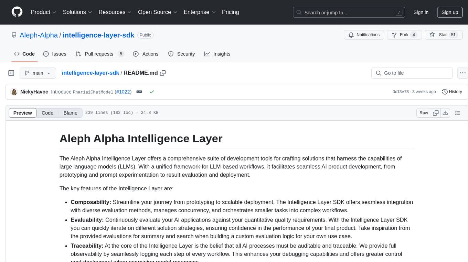Click the Evaluability bullet heading
This screenshot has width=468, height=262.
point(87,219)
